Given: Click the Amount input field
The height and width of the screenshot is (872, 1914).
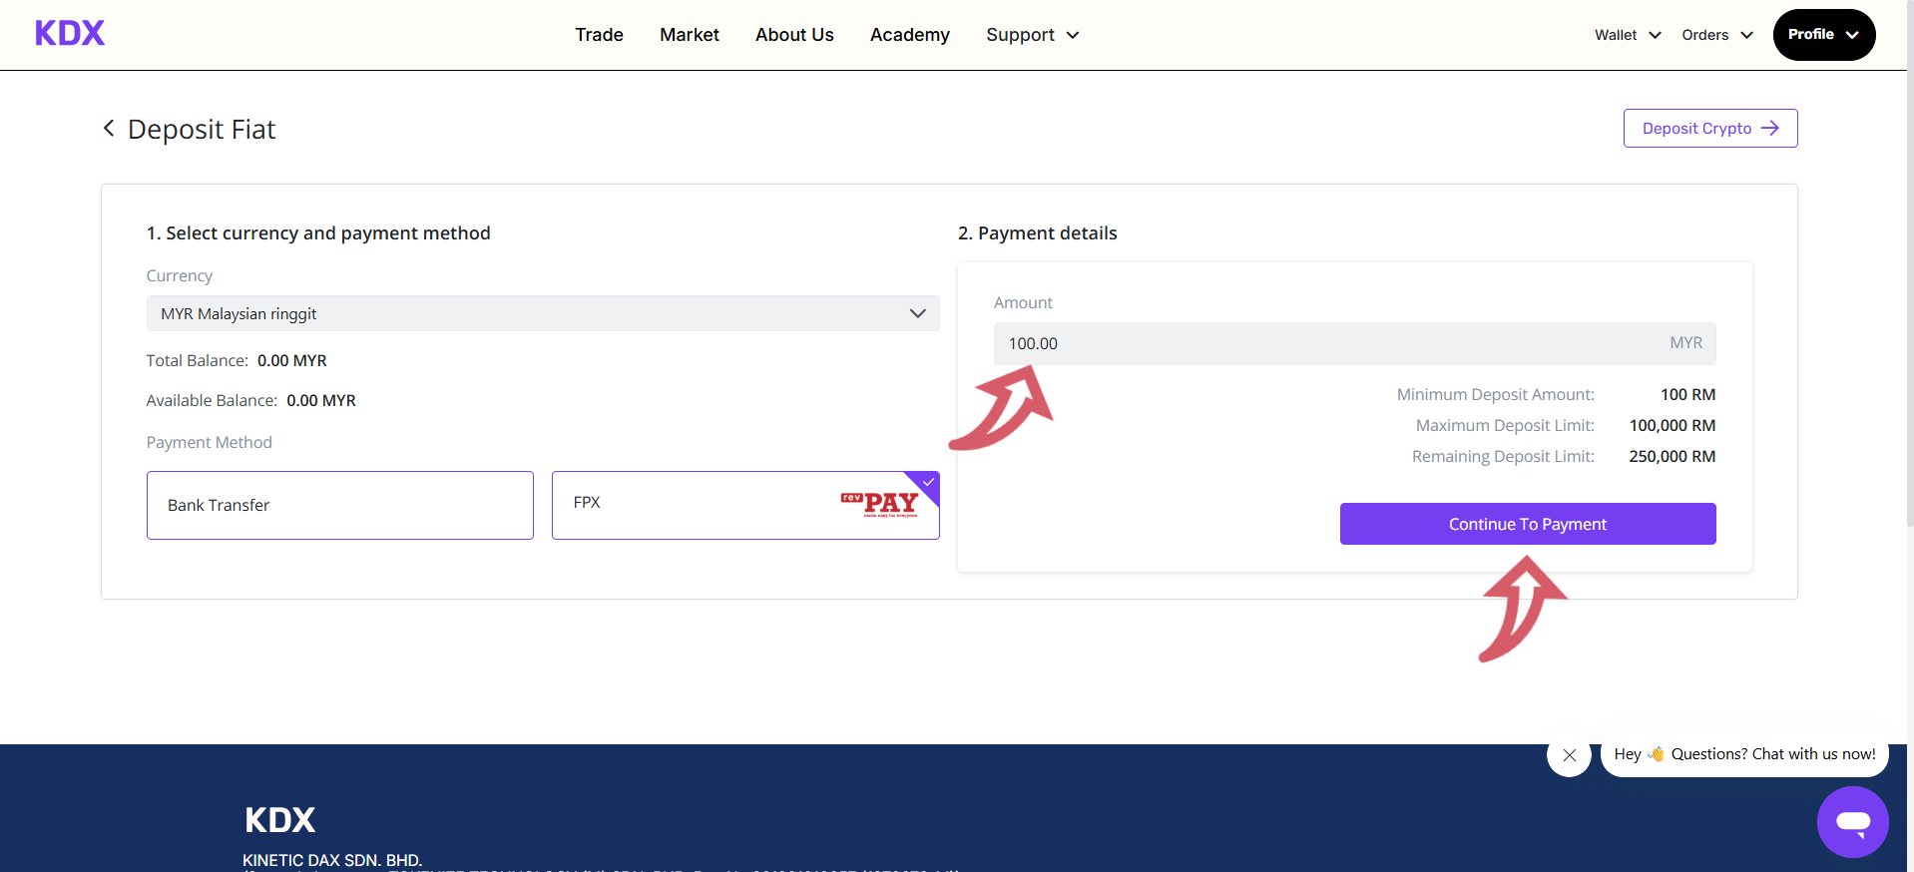Looking at the screenshot, I should click(x=1354, y=343).
